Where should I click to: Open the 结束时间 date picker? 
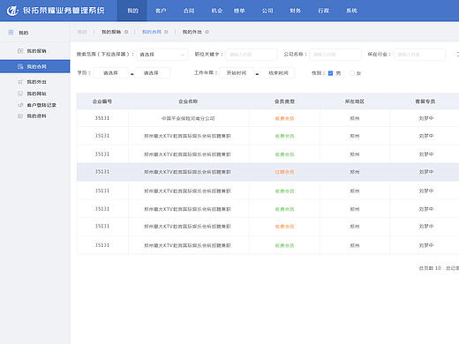(277, 73)
